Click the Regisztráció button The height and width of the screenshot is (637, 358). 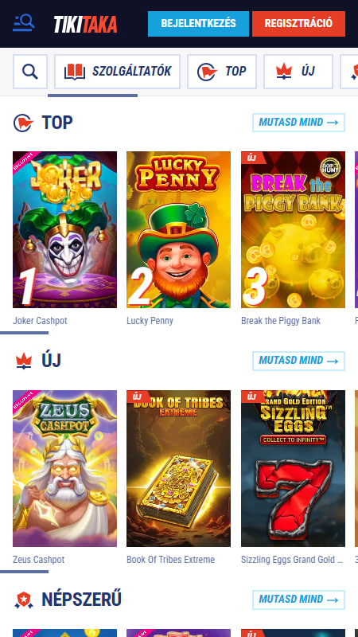tap(298, 23)
